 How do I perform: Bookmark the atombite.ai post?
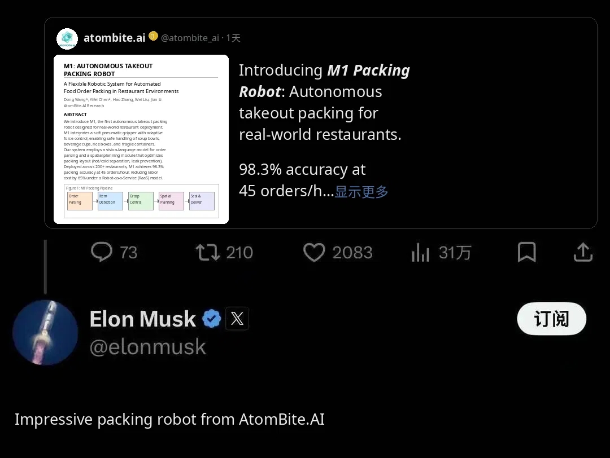[526, 252]
